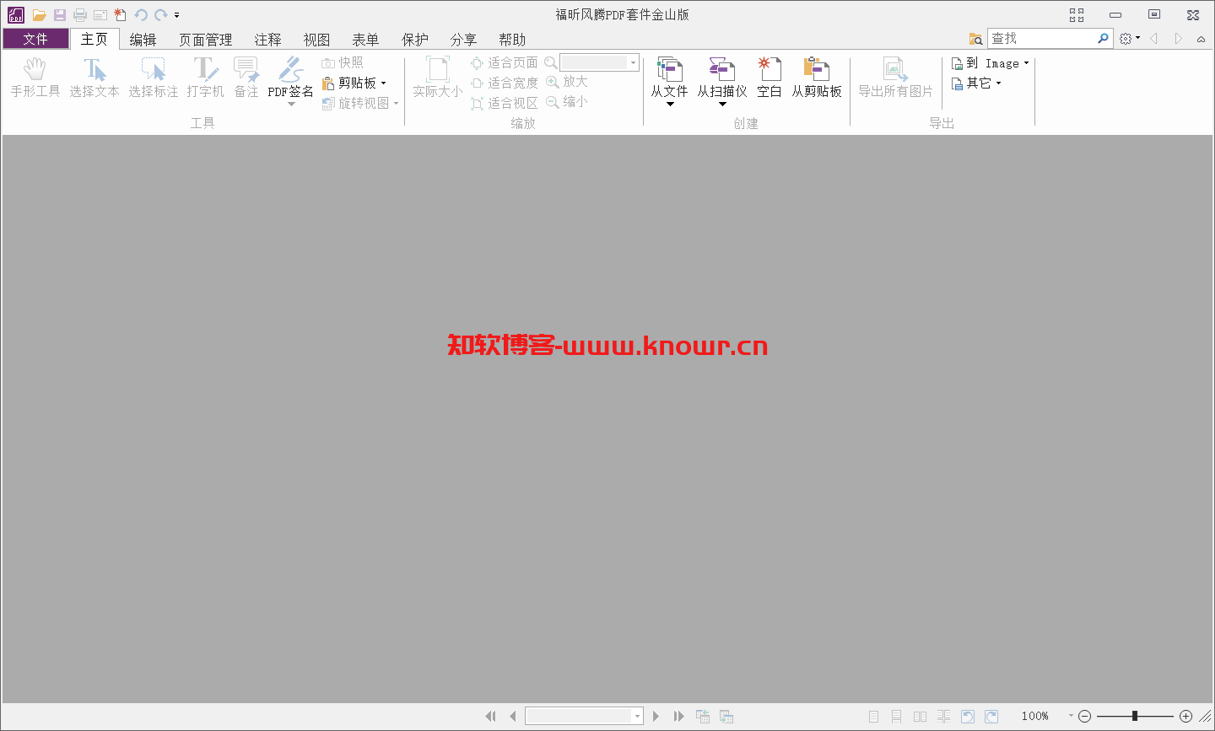Screen dimensions: 1215x731
Task: Open a file via quick access folder icon
Action: tap(39, 15)
